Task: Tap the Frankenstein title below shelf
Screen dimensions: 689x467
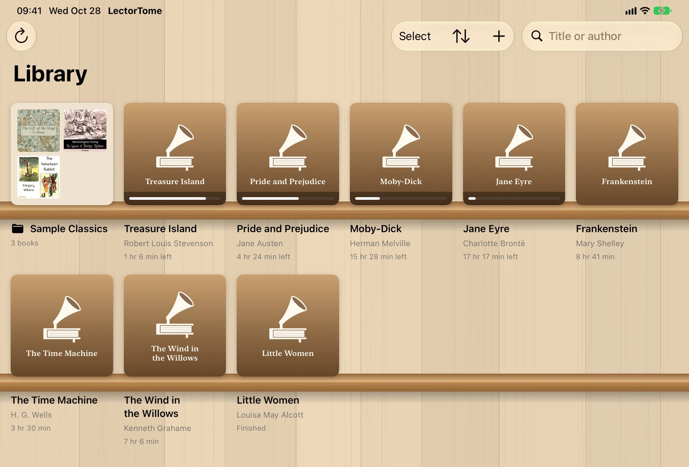Action: click(606, 229)
